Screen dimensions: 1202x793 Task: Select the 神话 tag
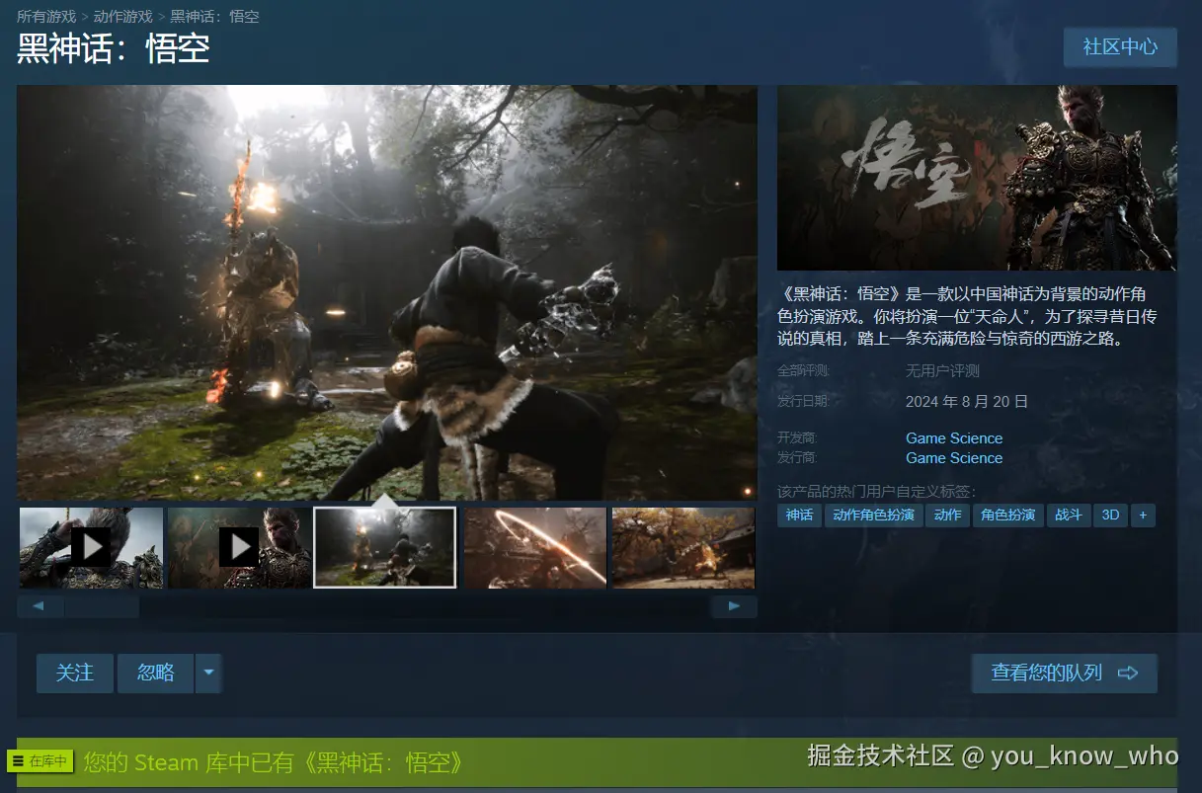pos(798,515)
